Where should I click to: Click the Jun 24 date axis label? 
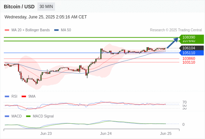click(106, 133)
